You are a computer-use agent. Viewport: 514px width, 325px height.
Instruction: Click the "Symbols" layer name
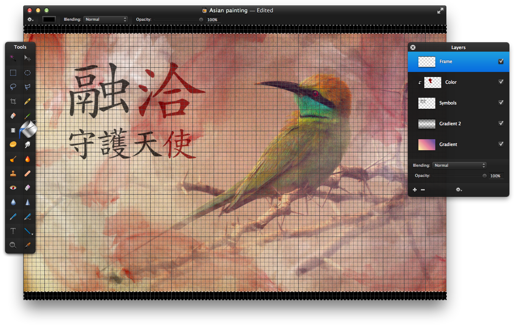click(x=448, y=103)
